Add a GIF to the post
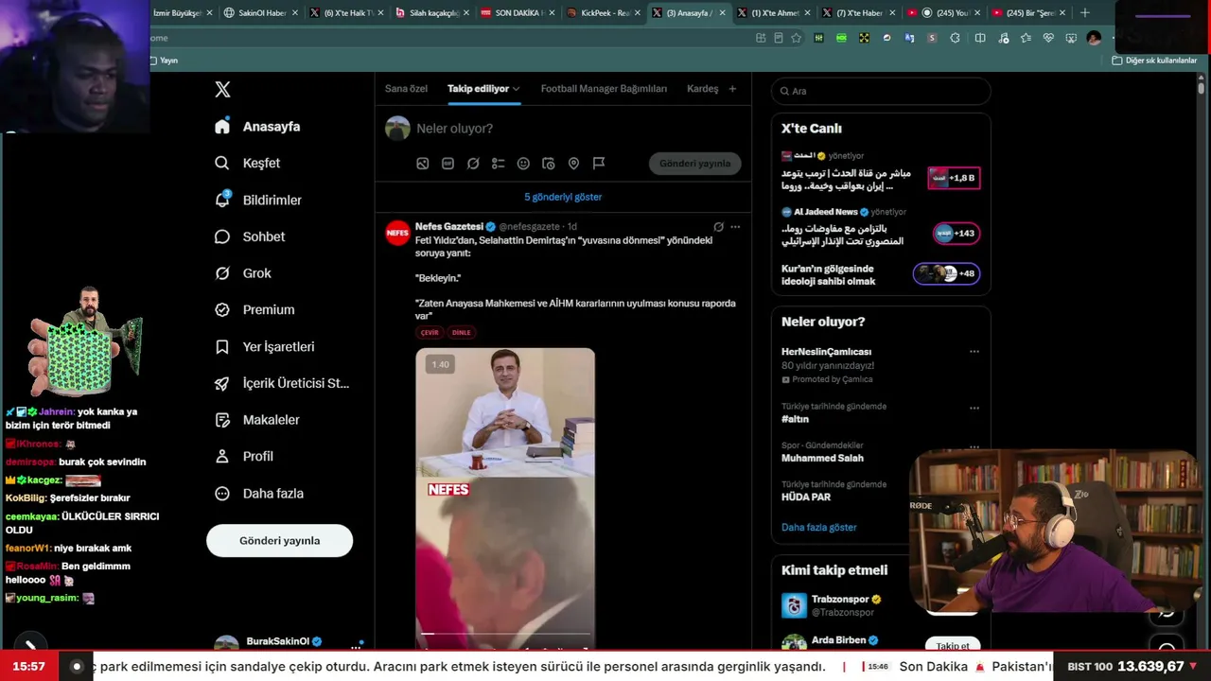Viewport: 1211px width, 681px height. tap(448, 164)
